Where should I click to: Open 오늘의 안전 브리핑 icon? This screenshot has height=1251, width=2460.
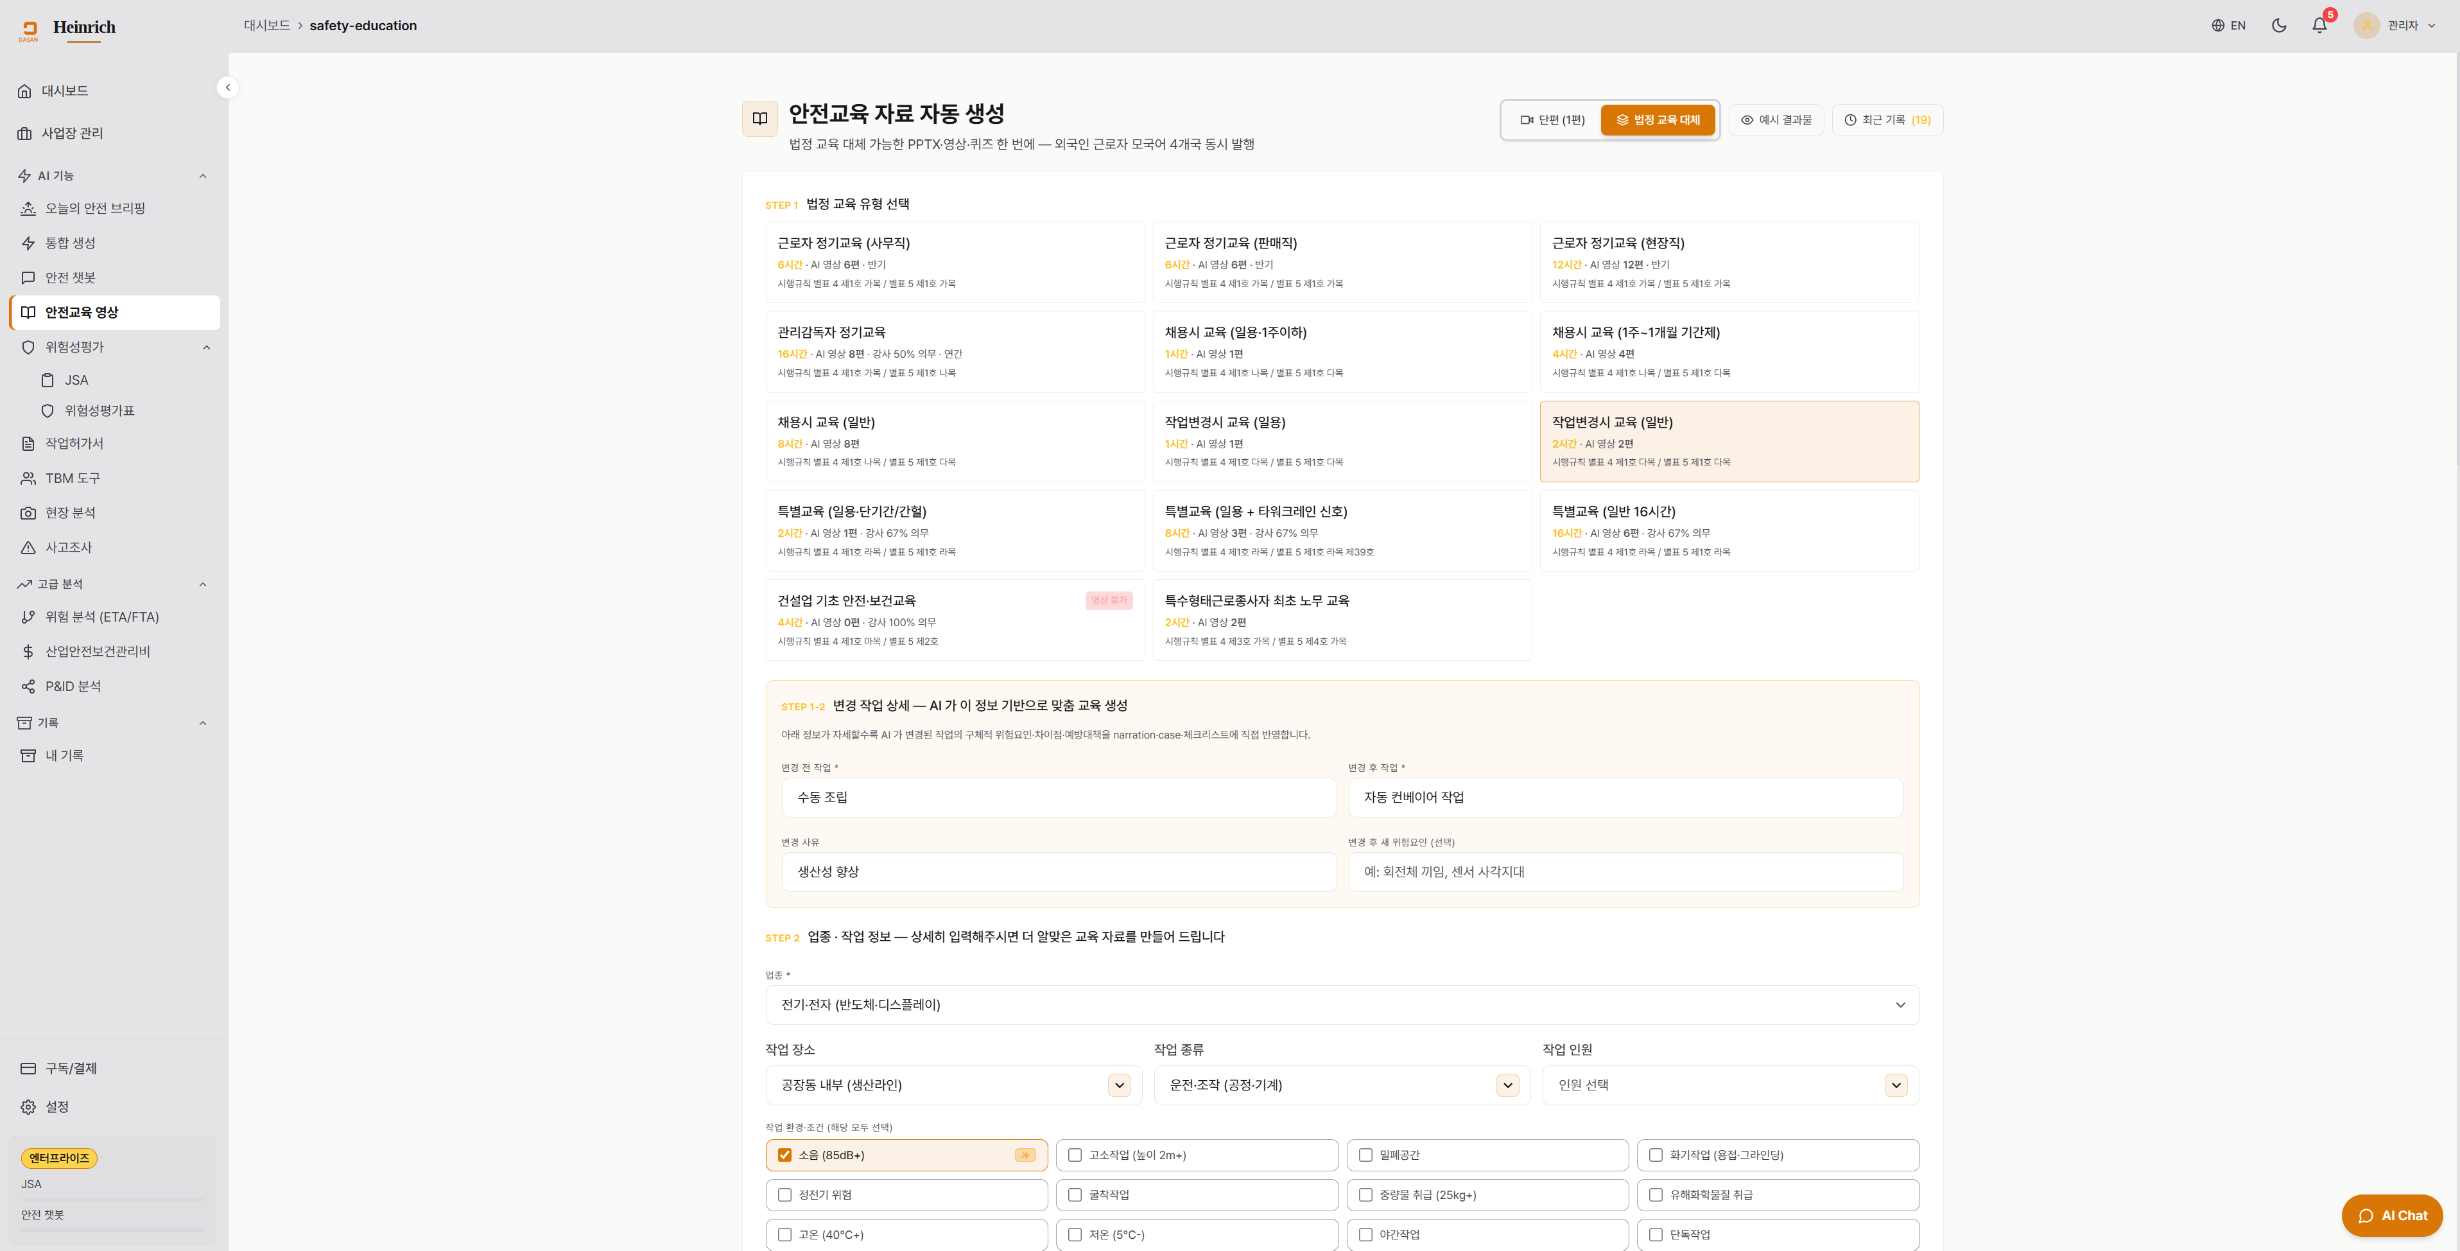tap(29, 208)
